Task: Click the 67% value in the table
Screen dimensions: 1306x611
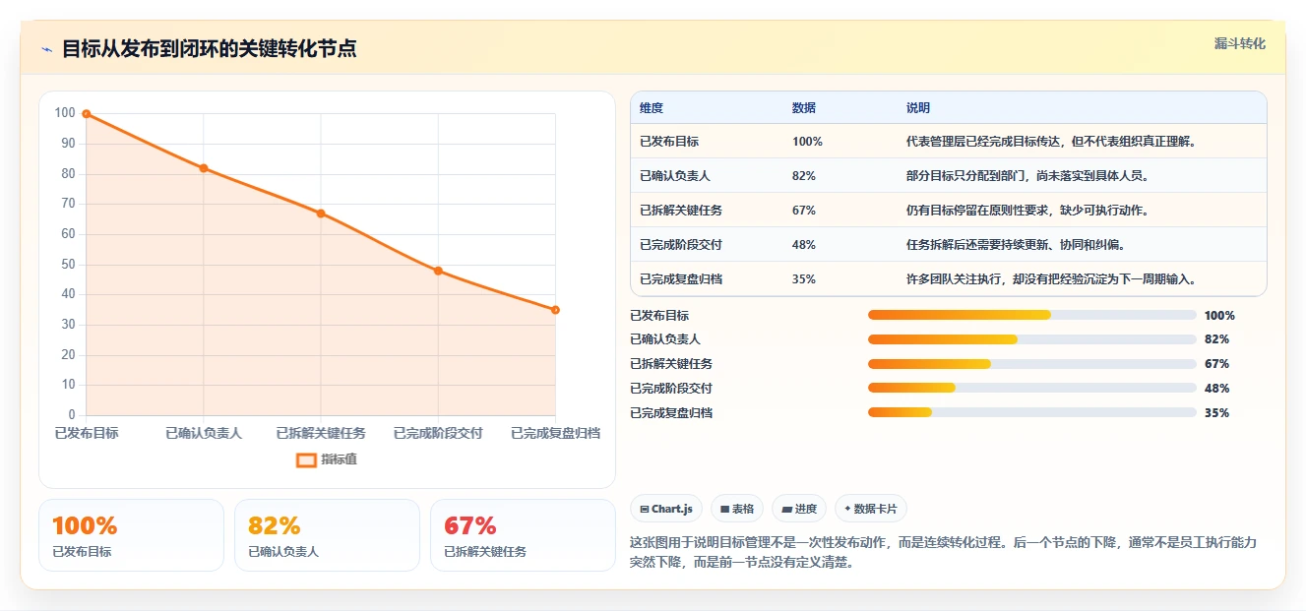Action: pos(804,211)
